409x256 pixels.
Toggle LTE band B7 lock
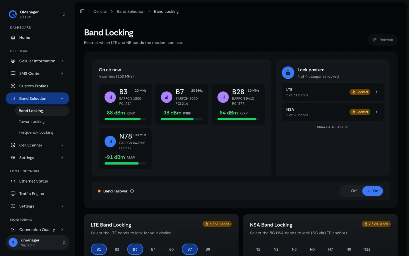189,249
